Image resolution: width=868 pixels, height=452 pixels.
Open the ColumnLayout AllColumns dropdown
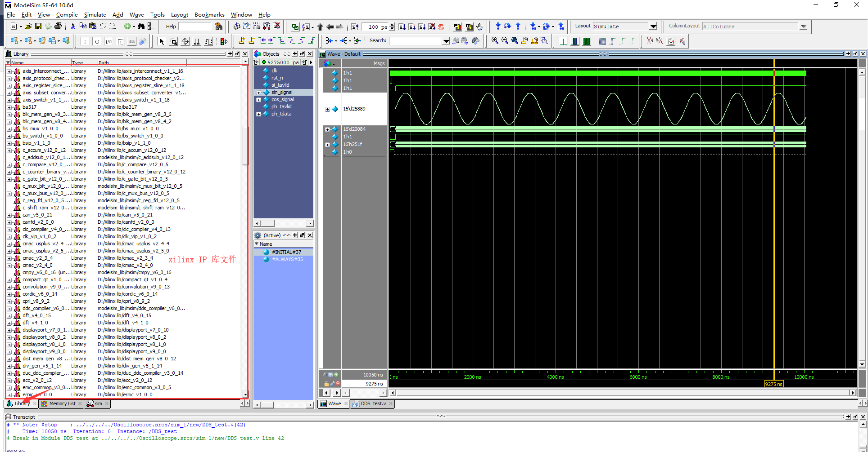[803, 26]
